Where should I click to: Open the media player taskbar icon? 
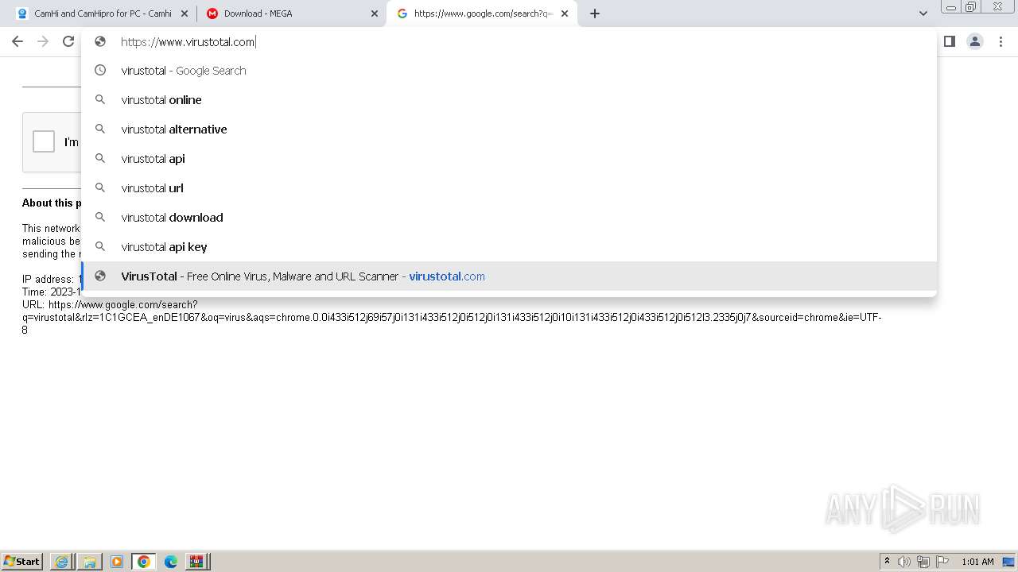click(116, 562)
